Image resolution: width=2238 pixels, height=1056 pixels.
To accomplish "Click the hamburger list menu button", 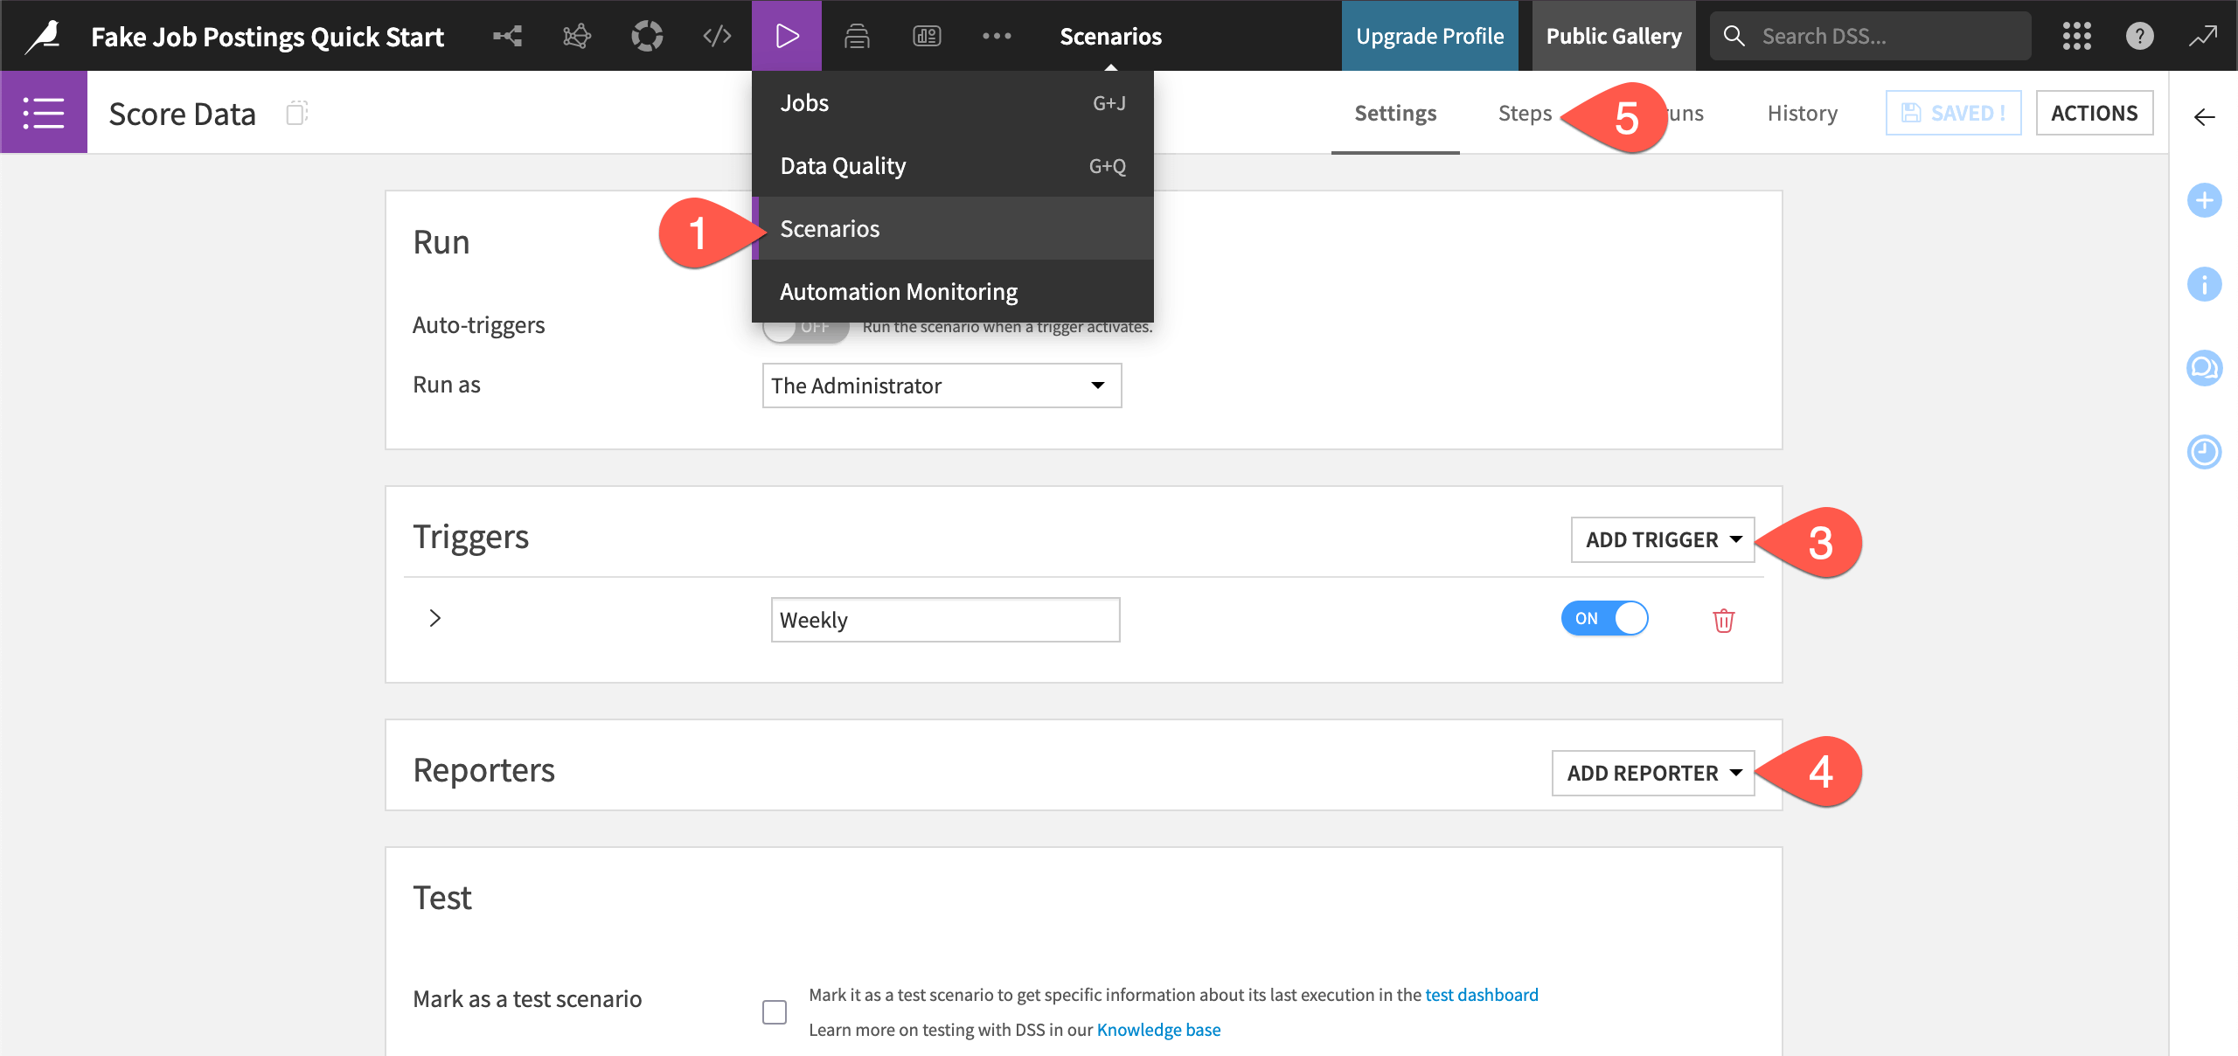I will click(x=44, y=113).
